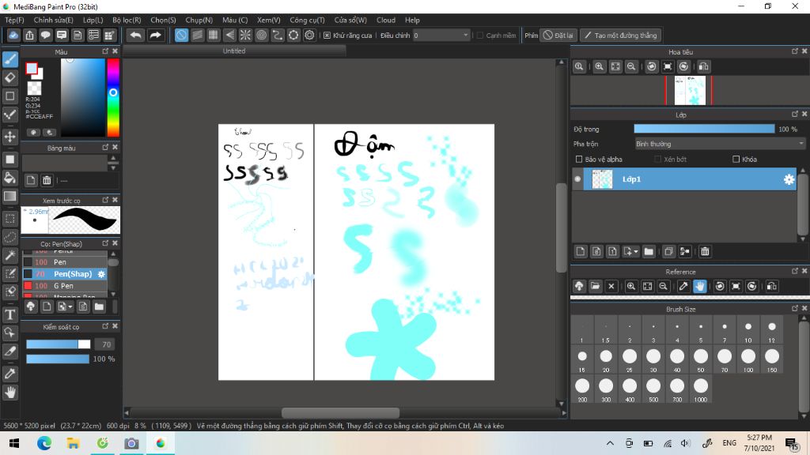Select the Brush tool in left toolbar
Viewport: 810px width, 455px height.
pyautogui.click(x=9, y=59)
